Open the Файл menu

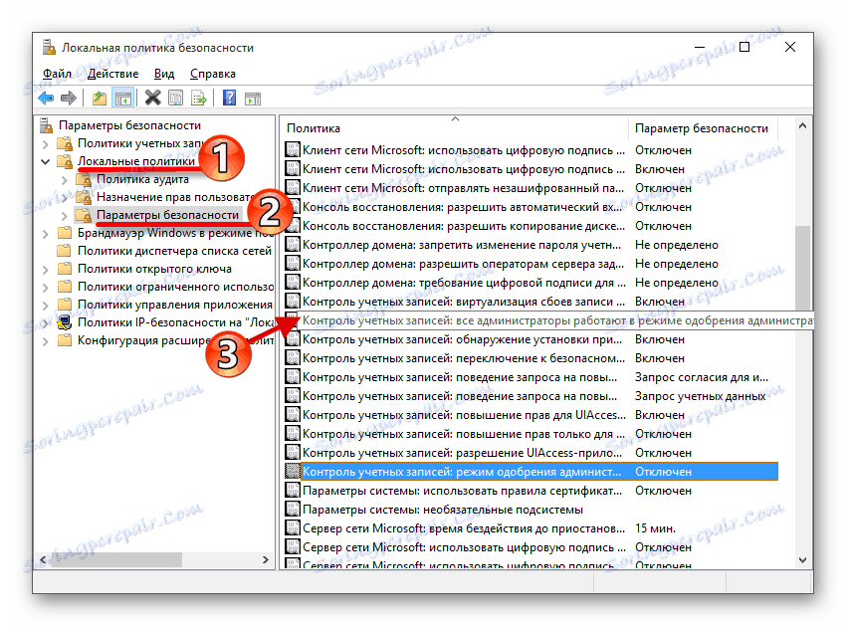click(57, 74)
